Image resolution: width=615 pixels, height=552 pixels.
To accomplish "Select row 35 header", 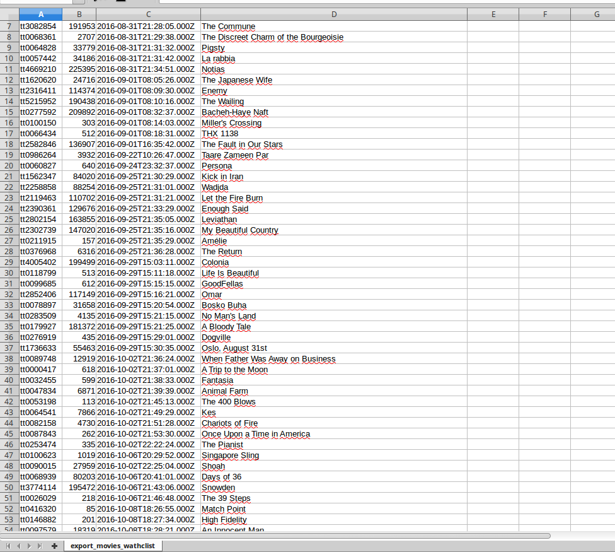I will coord(9,327).
